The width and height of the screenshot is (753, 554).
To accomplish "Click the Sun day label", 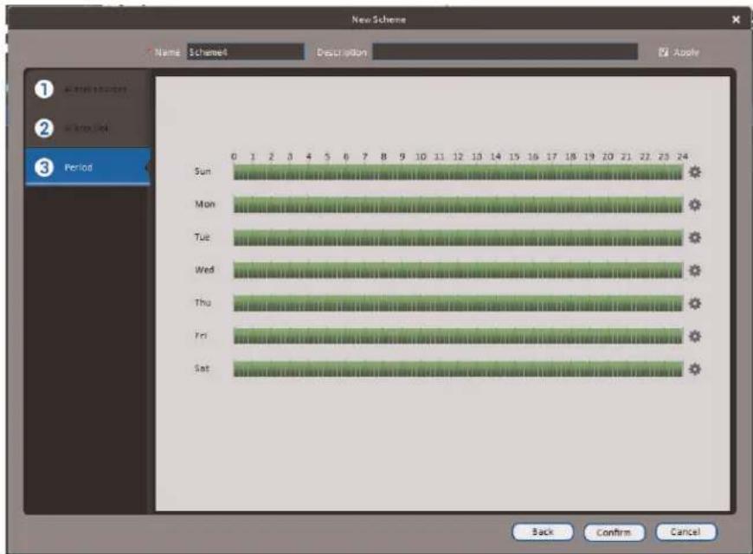I will (203, 171).
